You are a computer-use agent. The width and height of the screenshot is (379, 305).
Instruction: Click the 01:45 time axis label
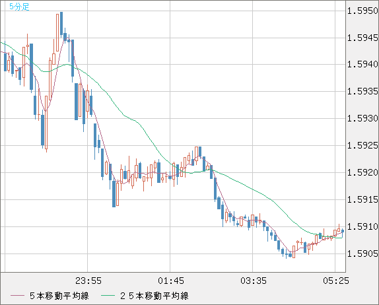[x=171, y=281]
